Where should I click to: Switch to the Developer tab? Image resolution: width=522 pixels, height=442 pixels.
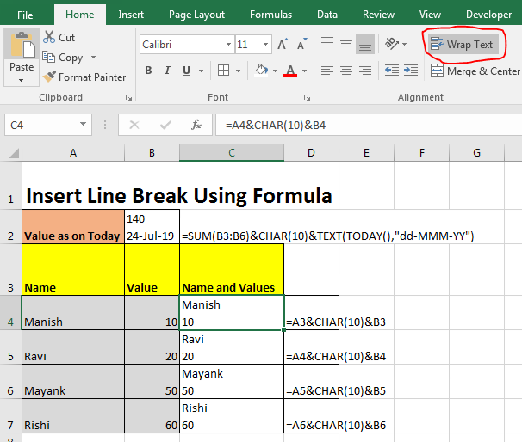(x=488, y=15)
